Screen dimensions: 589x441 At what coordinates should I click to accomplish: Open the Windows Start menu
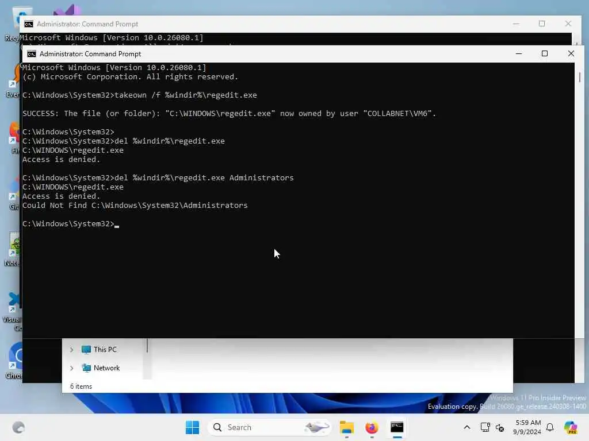tap(192, 427)
